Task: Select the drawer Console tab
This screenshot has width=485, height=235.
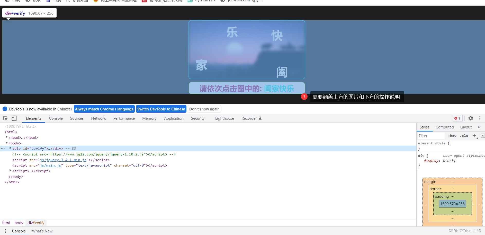Action: point(19,231)
